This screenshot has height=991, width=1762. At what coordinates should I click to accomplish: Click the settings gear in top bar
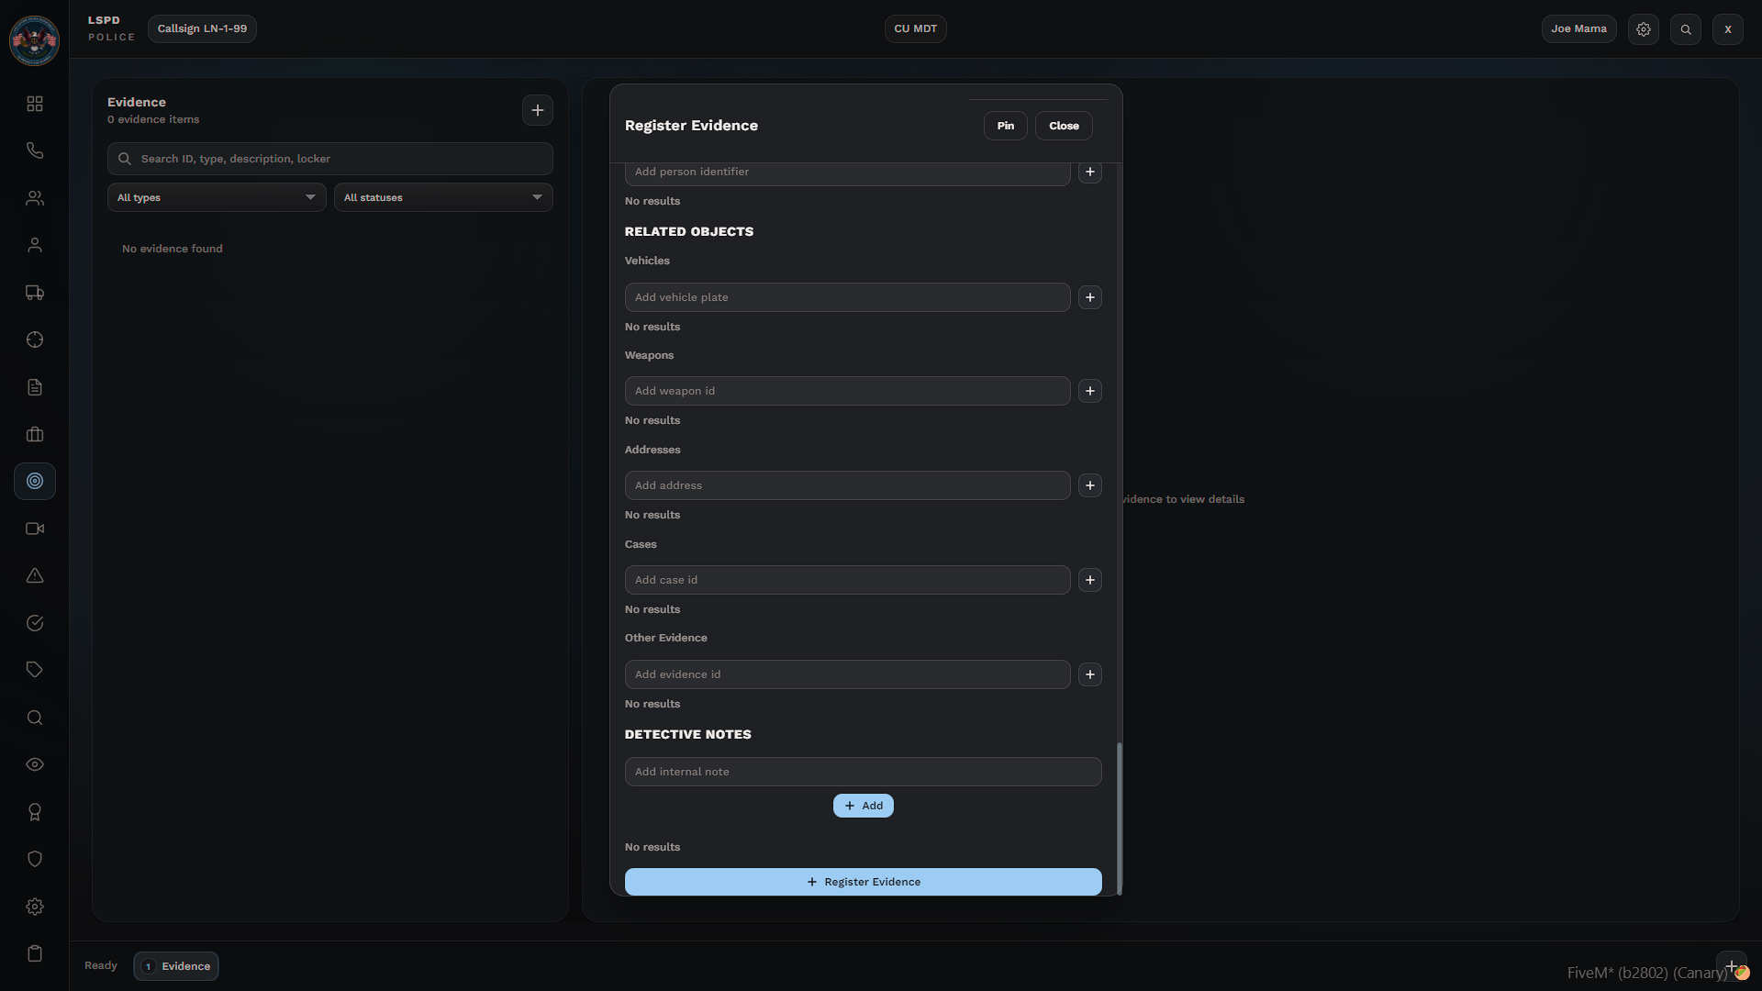(1643, 29)
